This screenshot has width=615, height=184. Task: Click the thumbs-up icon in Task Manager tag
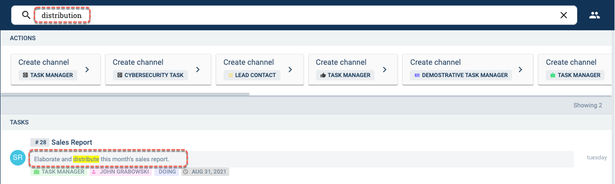(x=323, y=75)
